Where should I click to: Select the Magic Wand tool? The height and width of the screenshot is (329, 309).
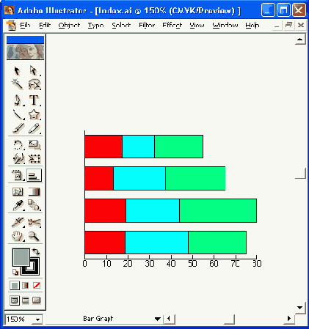pyautogui.click(x=17, y=84)
